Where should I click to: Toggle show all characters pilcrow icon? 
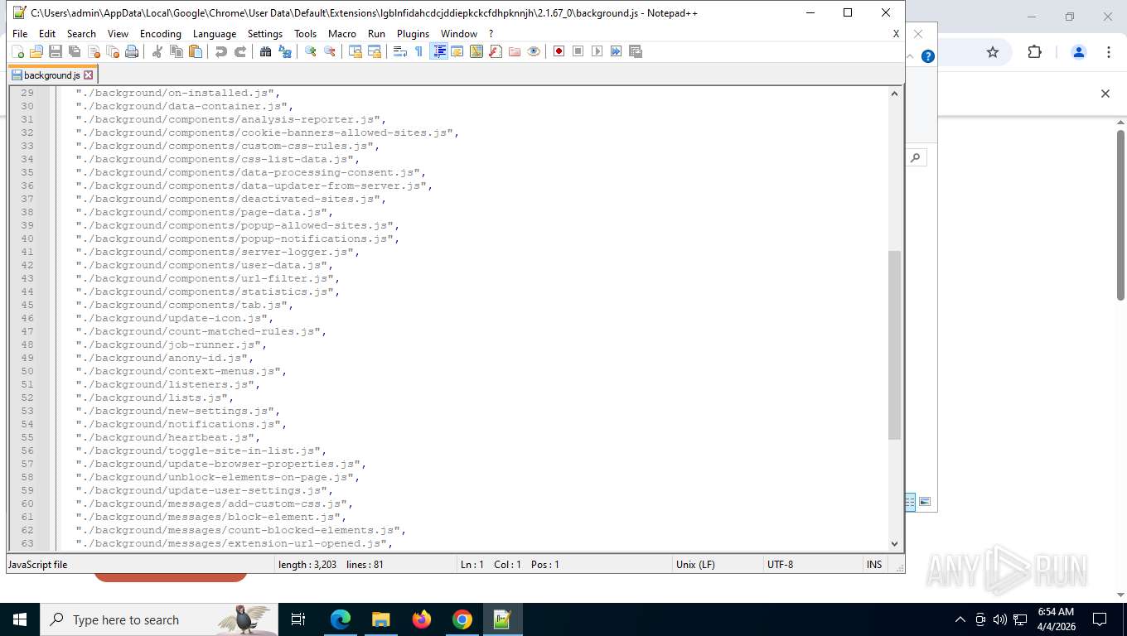click(x=418, y=51)
